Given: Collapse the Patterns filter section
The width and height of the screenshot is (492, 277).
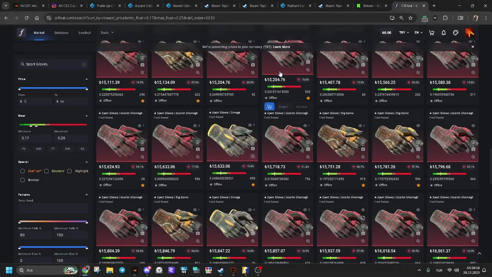Looking at the screenshot, I should tap(86, 195).
